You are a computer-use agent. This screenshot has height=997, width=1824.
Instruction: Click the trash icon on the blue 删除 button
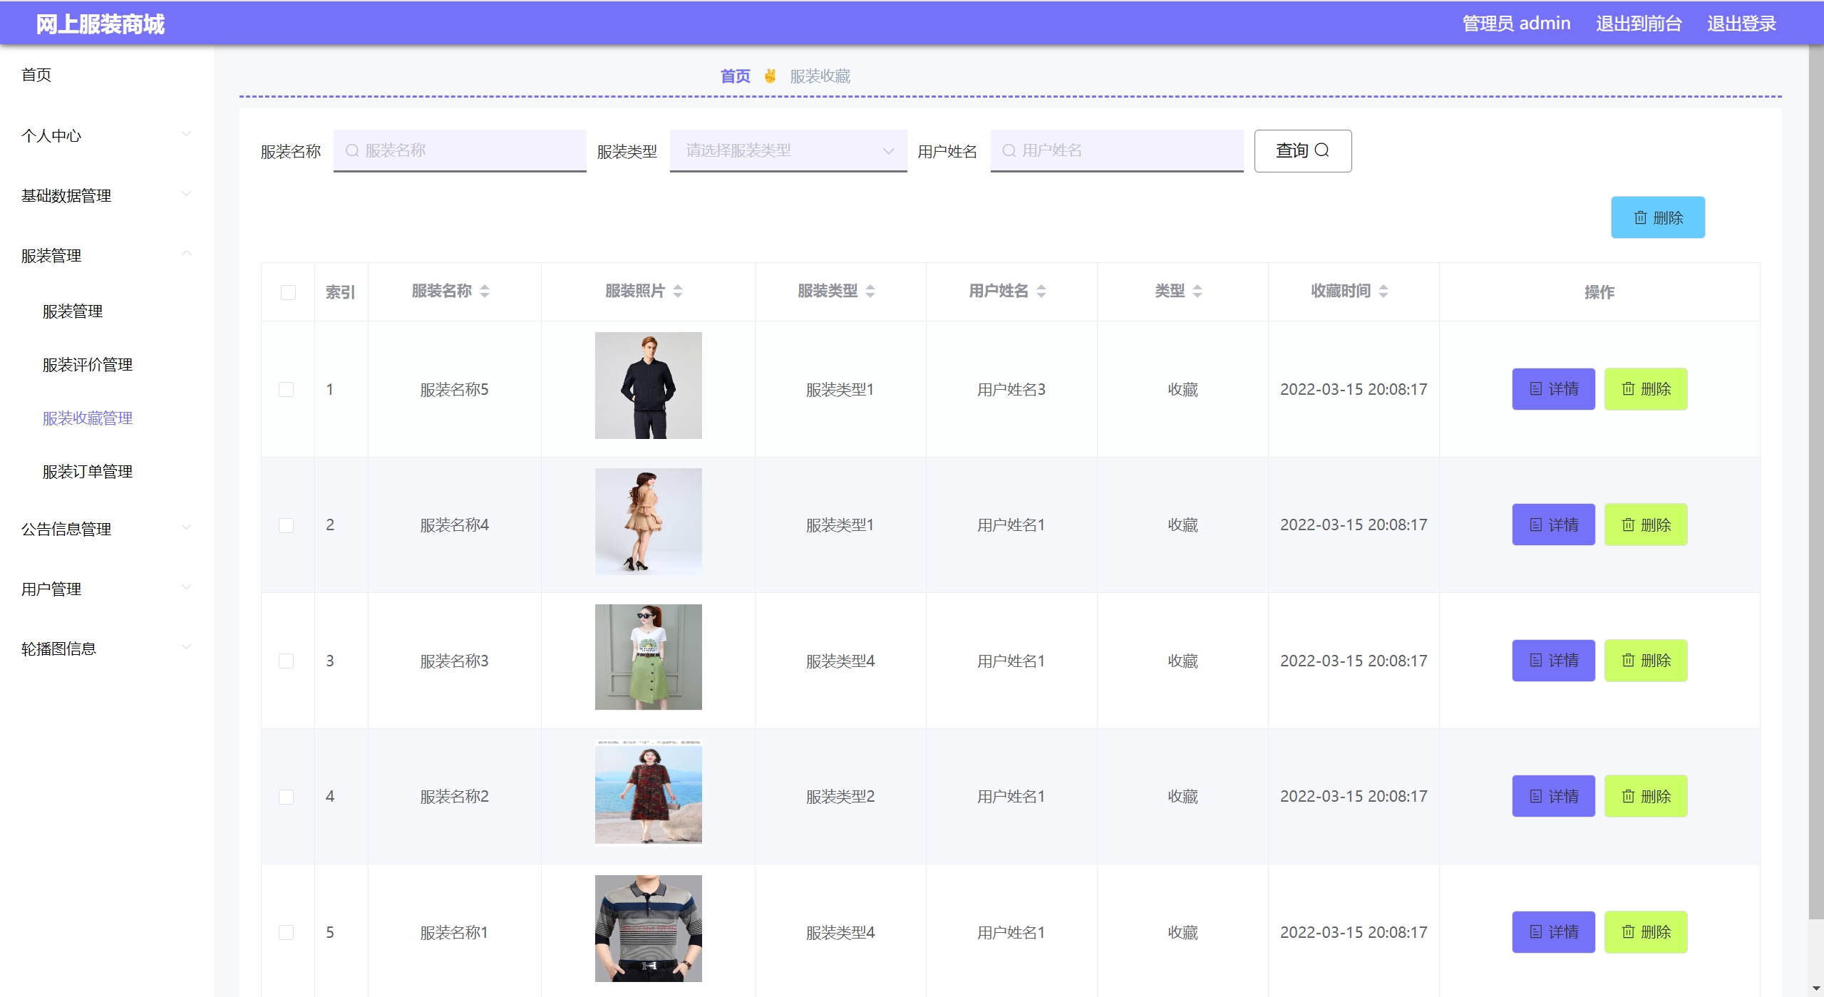[1640, 218]
